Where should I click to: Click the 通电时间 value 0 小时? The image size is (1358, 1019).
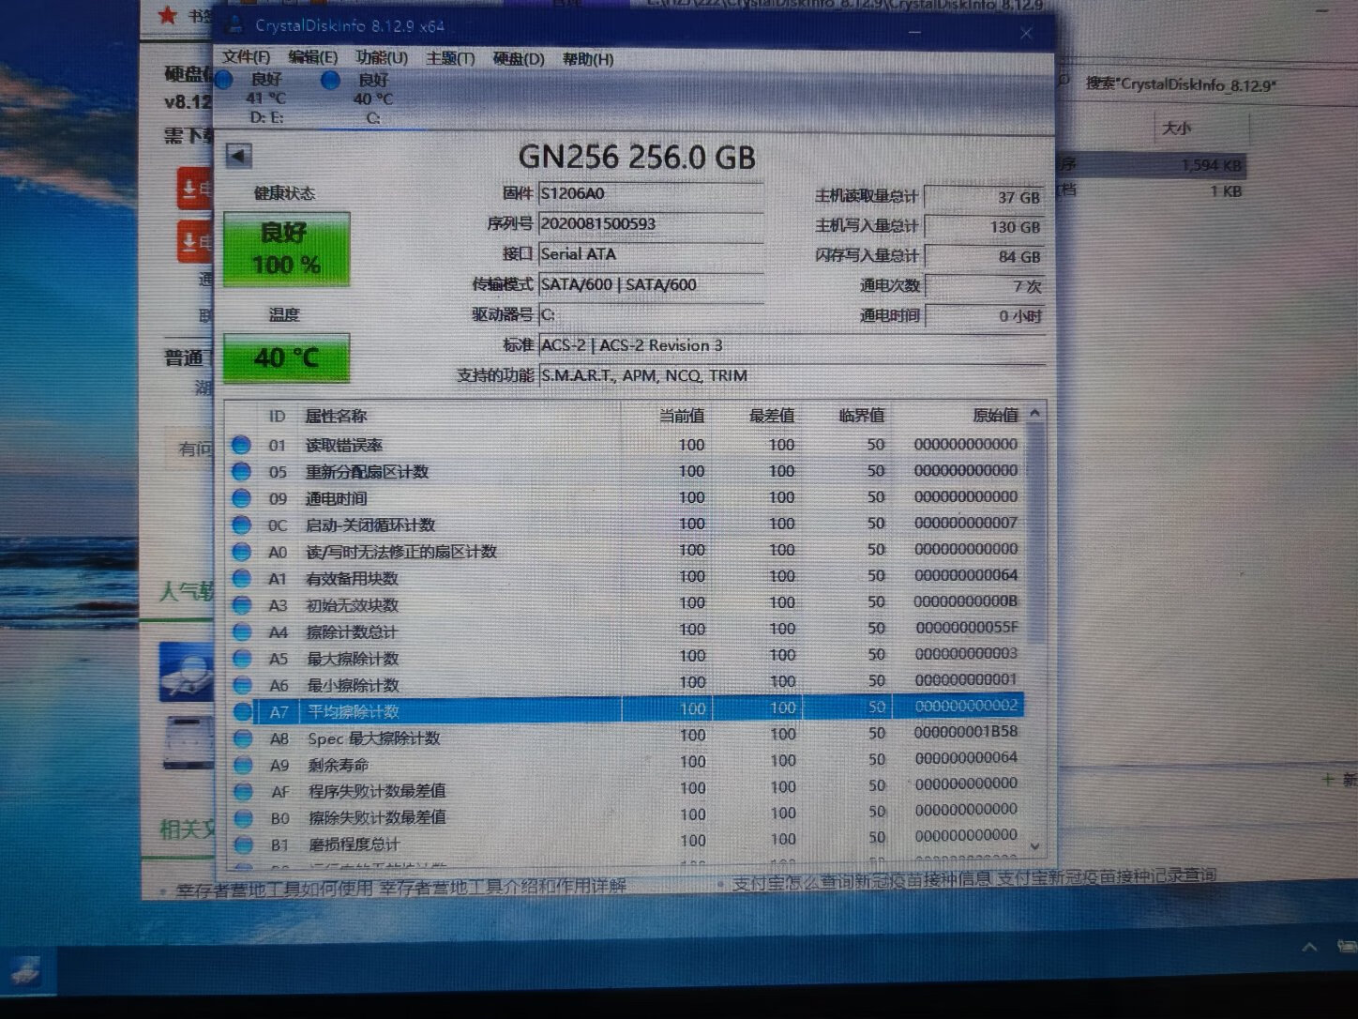[x=984, y=316]
